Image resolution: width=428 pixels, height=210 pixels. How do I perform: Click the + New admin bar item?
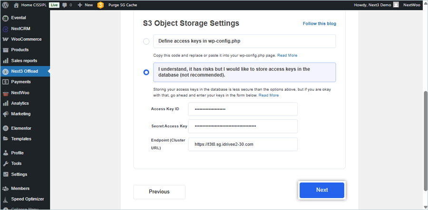click(85, 5)
